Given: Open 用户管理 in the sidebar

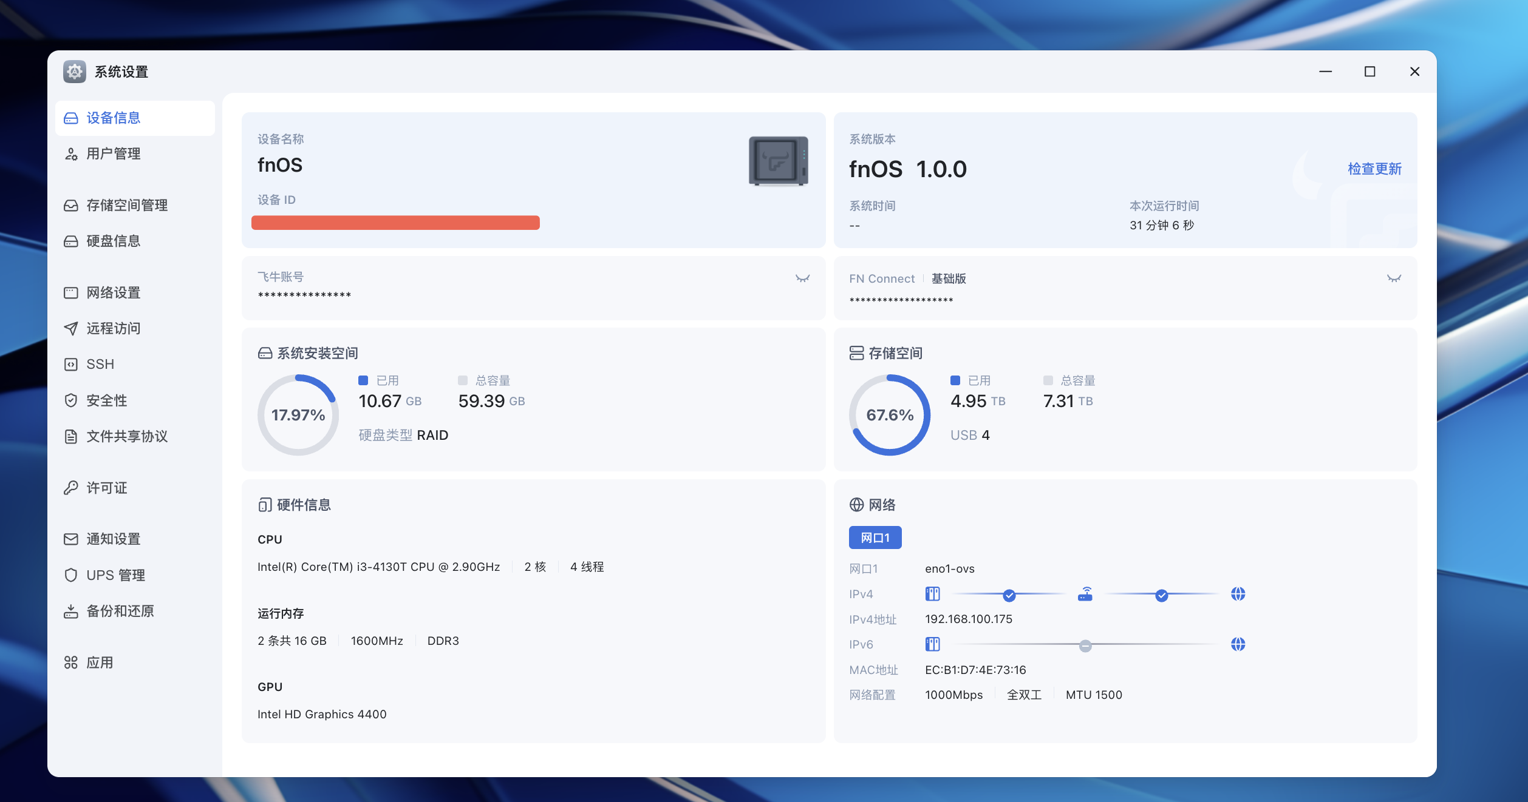Looking at the screenshot, I should [x=114, y=154].
